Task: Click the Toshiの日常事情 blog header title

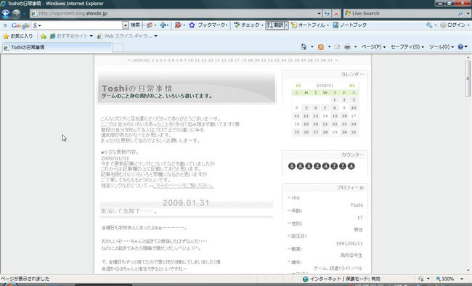Action: (137, 89)
